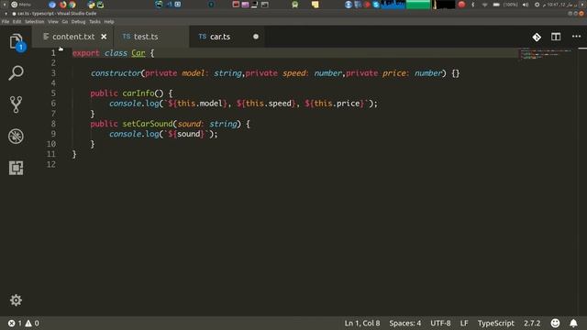Show errors count in status bar
Image resolution: width=587 pixels, height=330 pixels.
point(15,323)
